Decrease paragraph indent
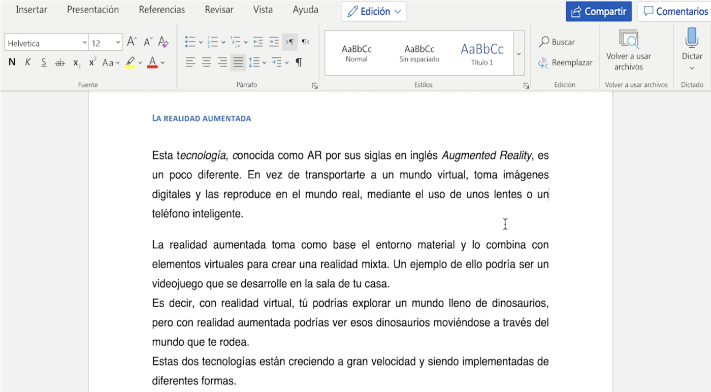Screen dimensions: 711x392 pyautogui.click(x=257, y=42)
